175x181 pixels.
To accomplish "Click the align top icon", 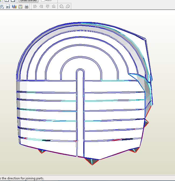I will 48,6.
